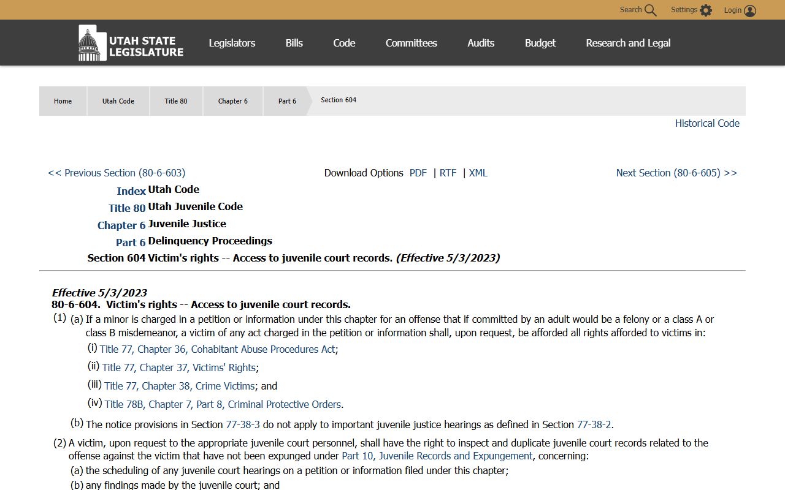Open Part 10, Juvenile Records and Expungement
The image size is (785, 490).
437,456
